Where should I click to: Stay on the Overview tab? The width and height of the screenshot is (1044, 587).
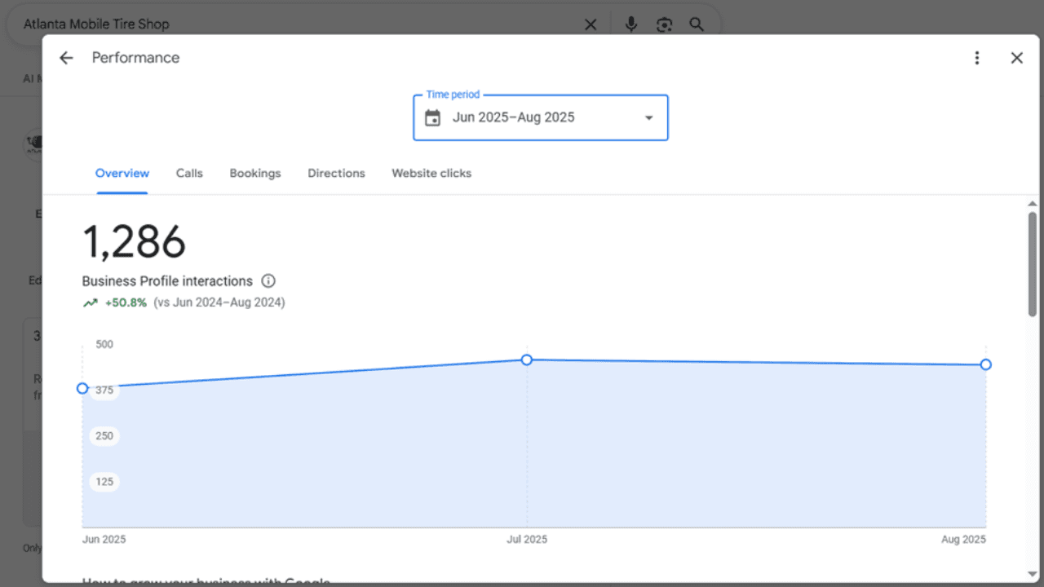coord(122,173)
